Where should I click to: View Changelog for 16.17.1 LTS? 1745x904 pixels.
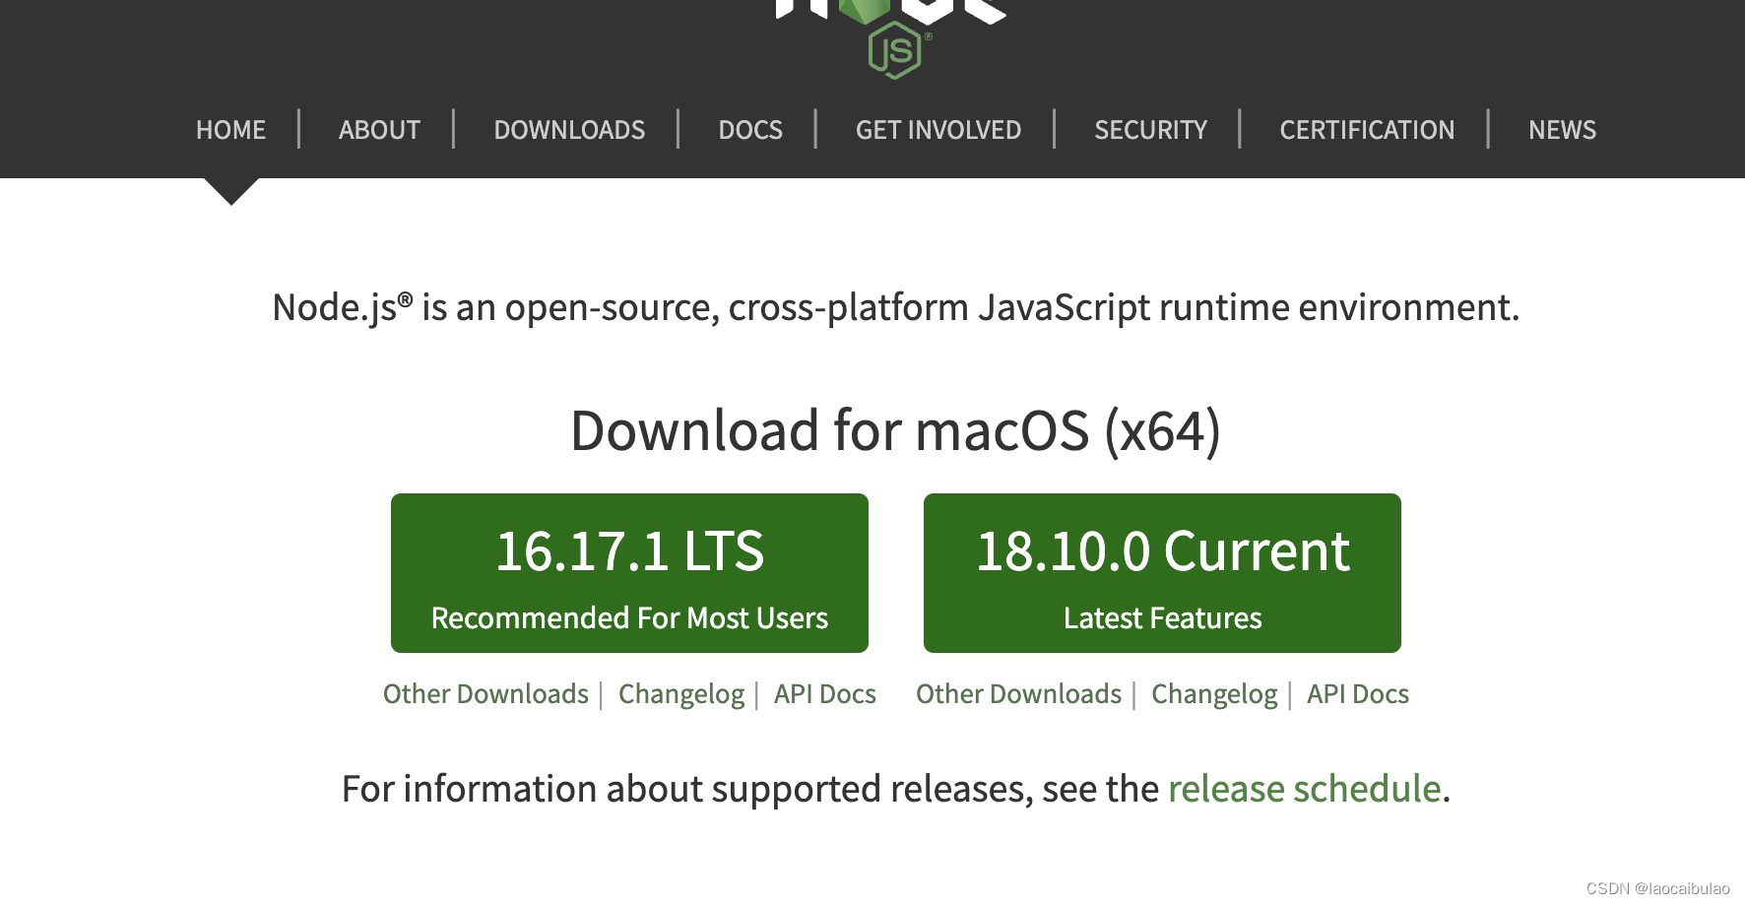coord(681,694)
